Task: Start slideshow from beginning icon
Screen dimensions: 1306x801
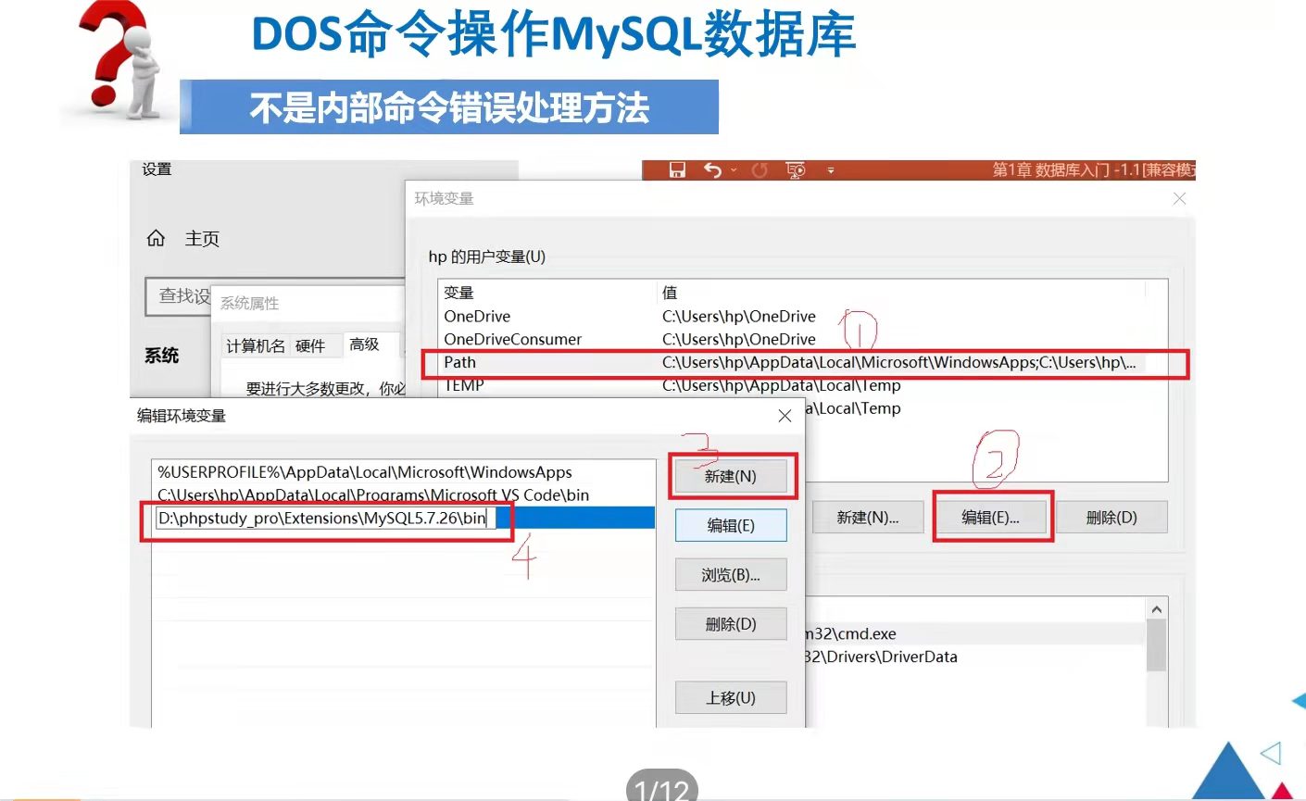Action: point(796,170)
